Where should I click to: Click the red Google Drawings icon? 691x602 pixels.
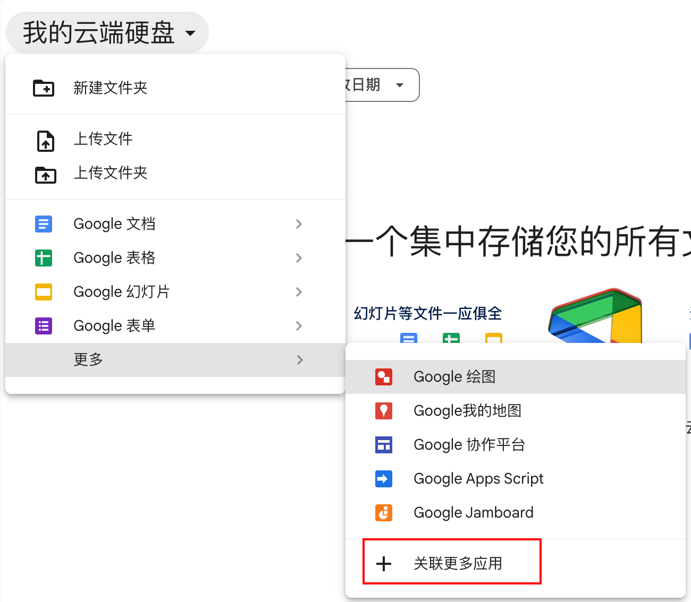(x=384, y=377)
